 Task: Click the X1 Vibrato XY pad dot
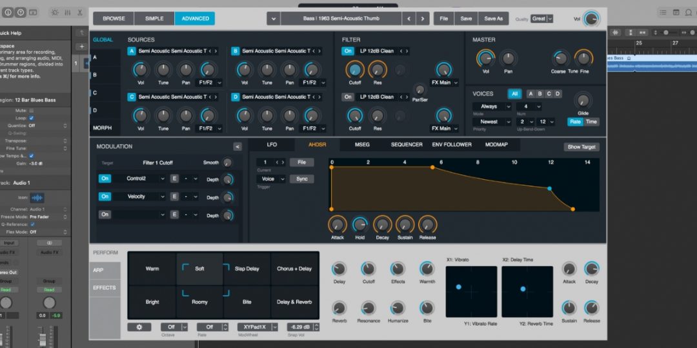pos(459,287)
